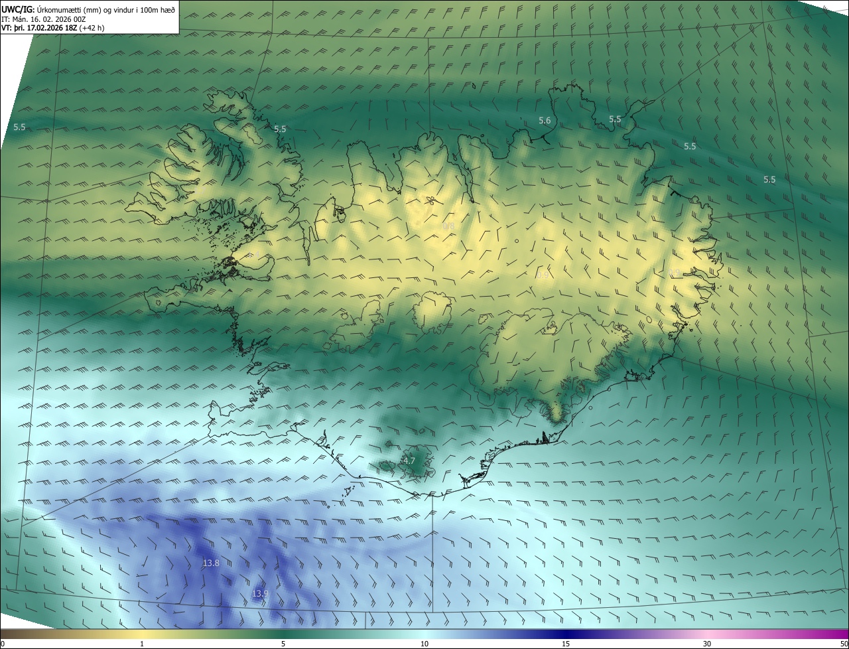The image size is (849, 649).
Task: Click the color scale tick labeled 15
Action: coord(566,644)
